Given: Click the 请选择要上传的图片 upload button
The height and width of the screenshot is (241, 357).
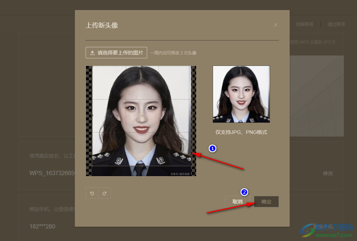Looking at the screenshot, I should coord(116,53).
